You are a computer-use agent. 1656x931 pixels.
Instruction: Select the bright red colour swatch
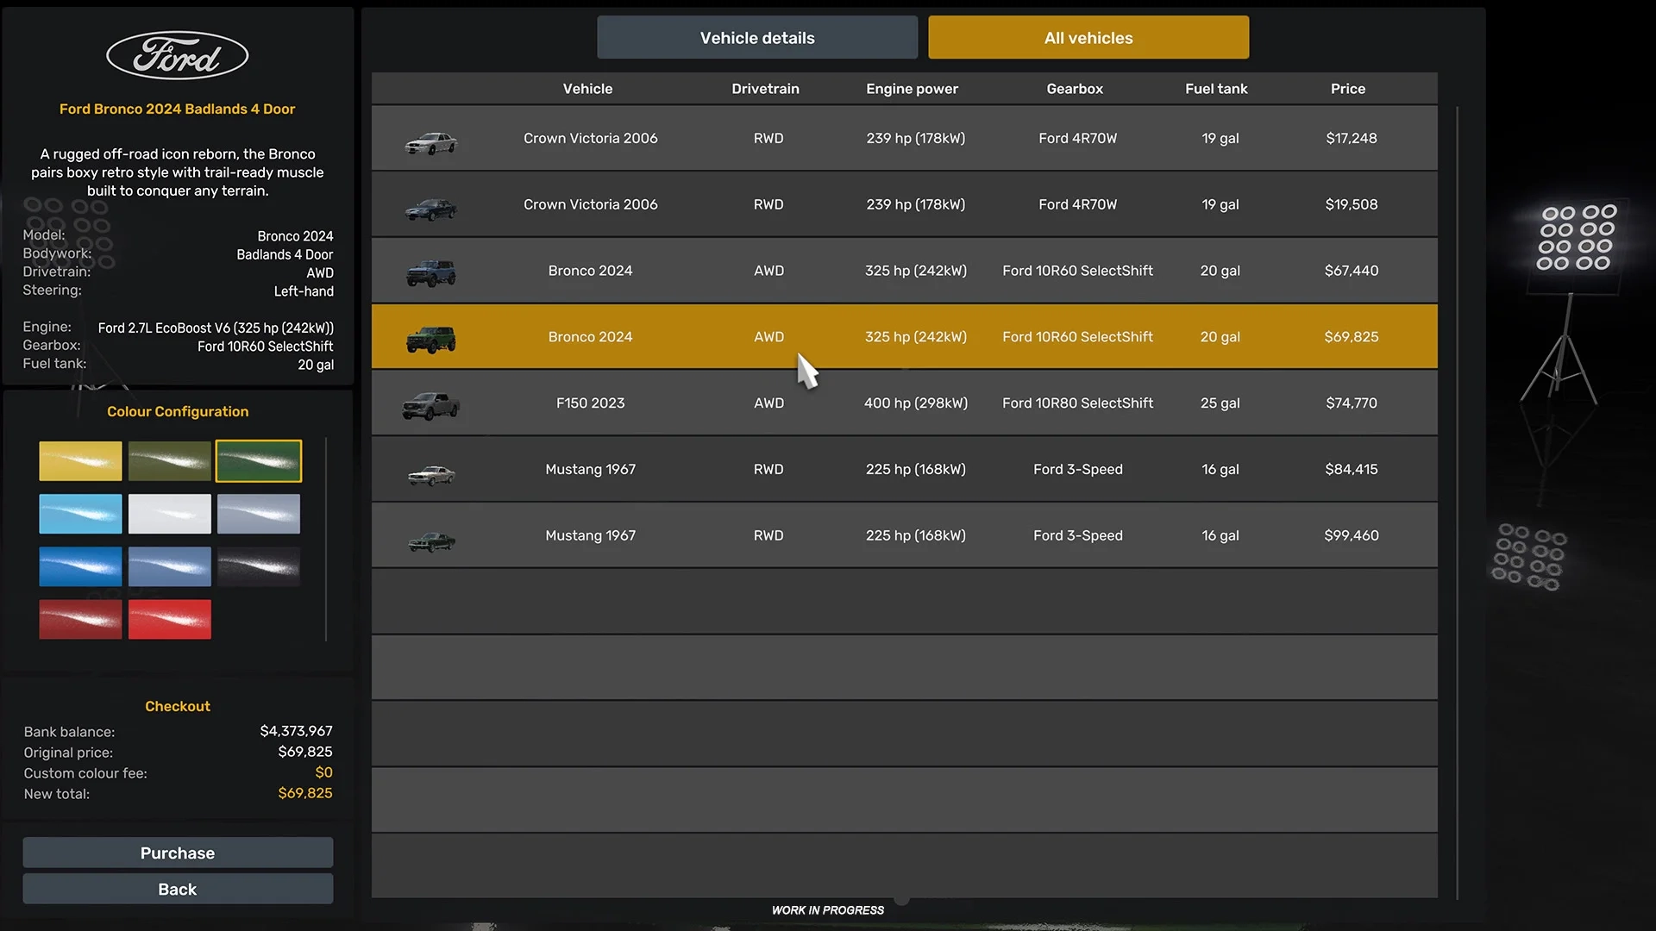click(170, 619)
